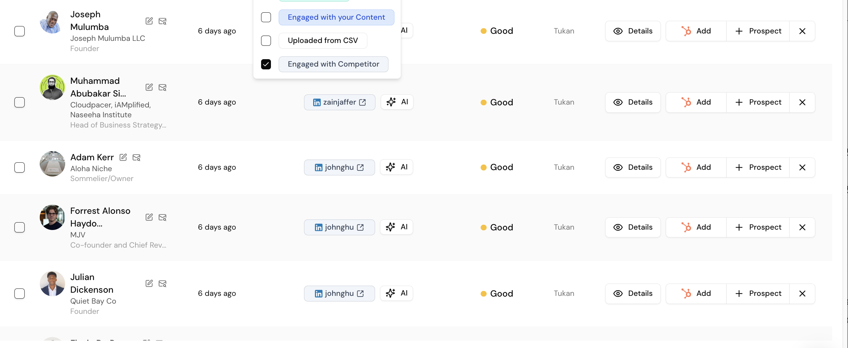Viewport: 848px width, 348px height.
Task: Open zainjaffer's LinkedIn profile via external link icon
Action: (x=362, y=102)
